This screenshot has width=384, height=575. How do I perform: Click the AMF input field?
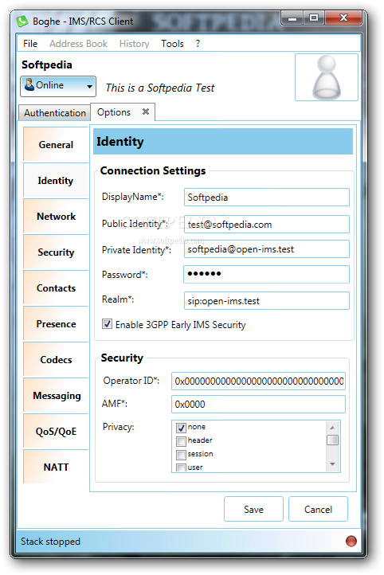click(x=258, y=404)
